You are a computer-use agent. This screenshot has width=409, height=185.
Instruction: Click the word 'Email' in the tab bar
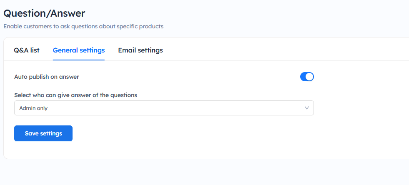pos(127,50)
